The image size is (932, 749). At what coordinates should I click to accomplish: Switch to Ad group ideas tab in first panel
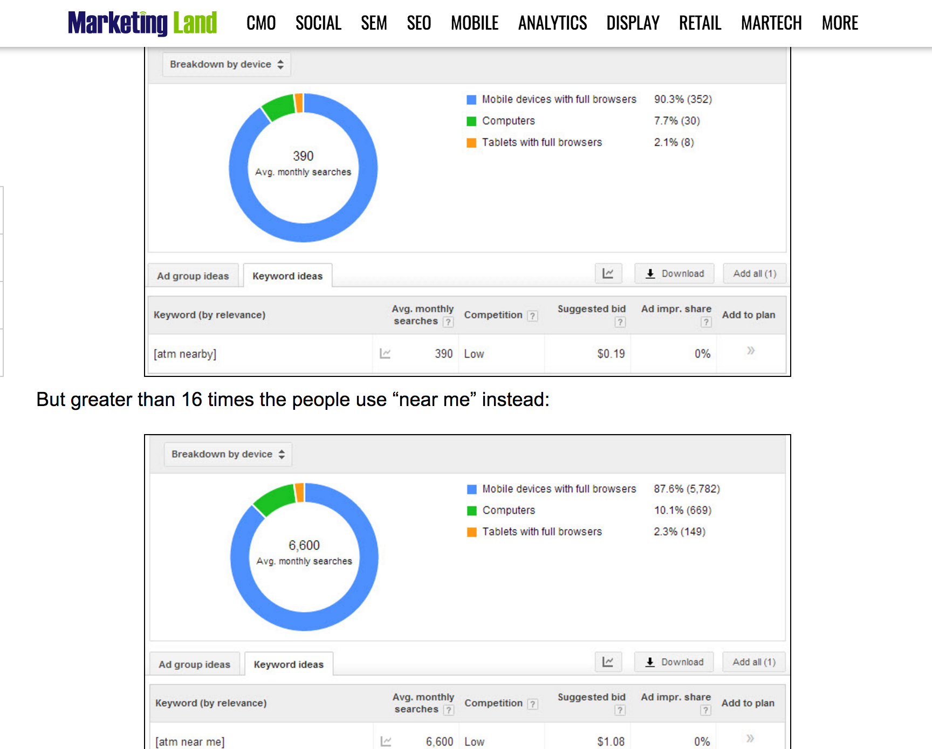pos(193,276)
